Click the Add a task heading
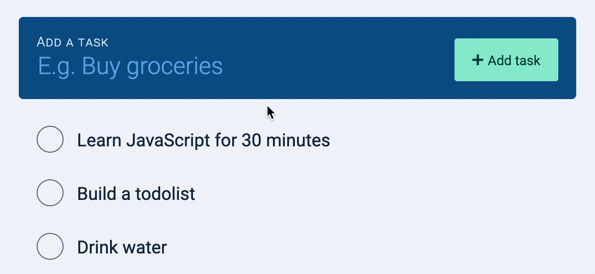This screenshot has width=595, height=274. point(73,42)
